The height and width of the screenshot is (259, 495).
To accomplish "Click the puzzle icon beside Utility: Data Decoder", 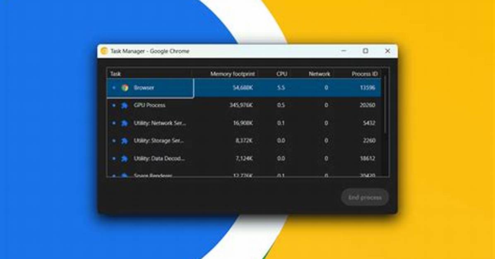I will pyautogui.click(x=125, y=158).
